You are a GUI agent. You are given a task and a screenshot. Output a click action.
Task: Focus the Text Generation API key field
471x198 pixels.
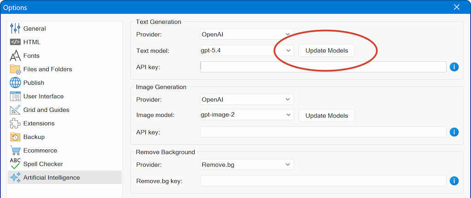[x=323, y=67]
